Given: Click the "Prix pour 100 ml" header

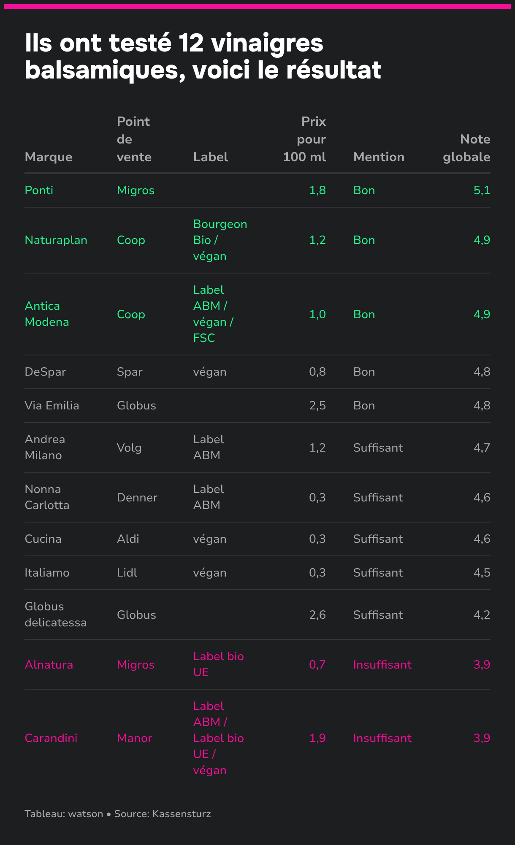Looking at the screenshot, I should click(305, 139).
